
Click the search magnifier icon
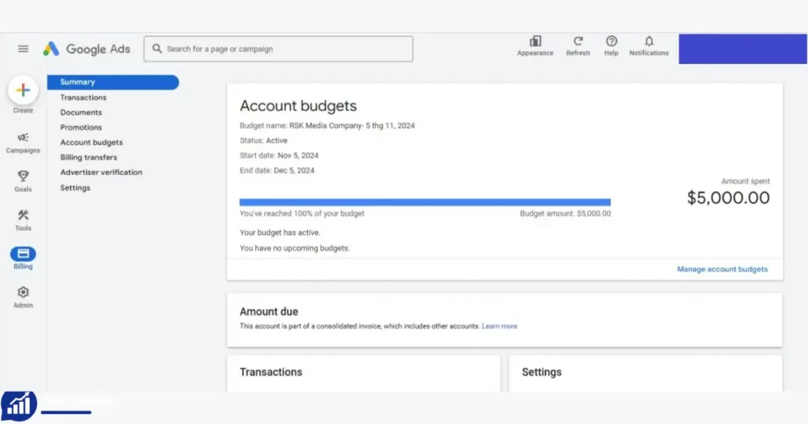click(157, 49)
